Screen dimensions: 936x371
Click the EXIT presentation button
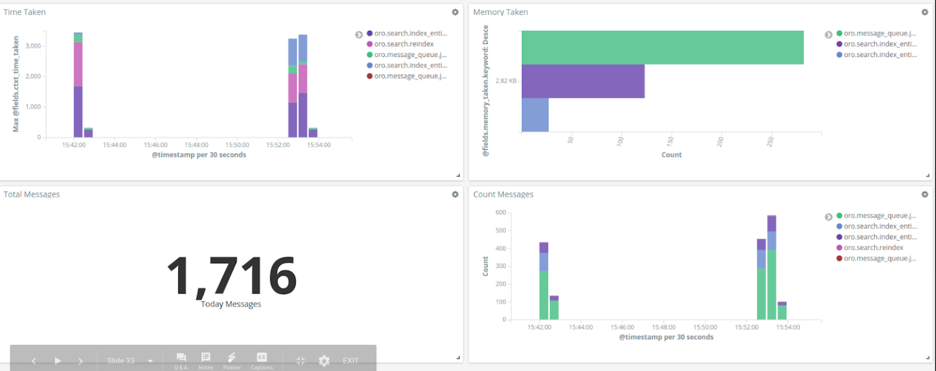(351, 361)
